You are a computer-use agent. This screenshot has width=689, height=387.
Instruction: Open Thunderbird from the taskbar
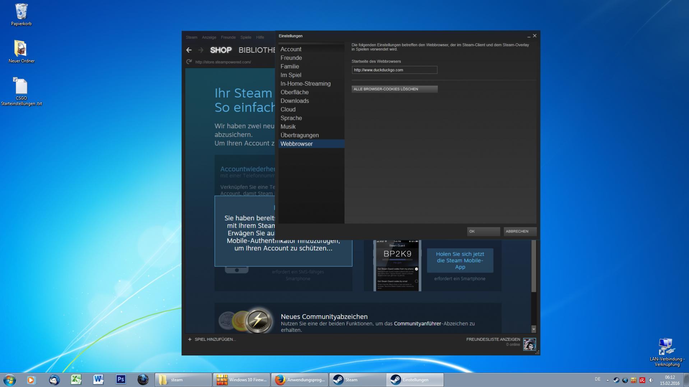coord(54,379)
